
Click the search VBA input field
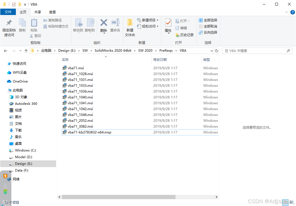point(257,51)
